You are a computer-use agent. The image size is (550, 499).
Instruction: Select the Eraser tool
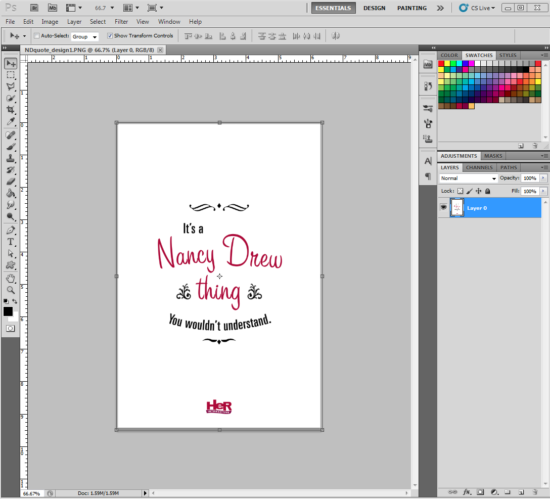point(11,182)
